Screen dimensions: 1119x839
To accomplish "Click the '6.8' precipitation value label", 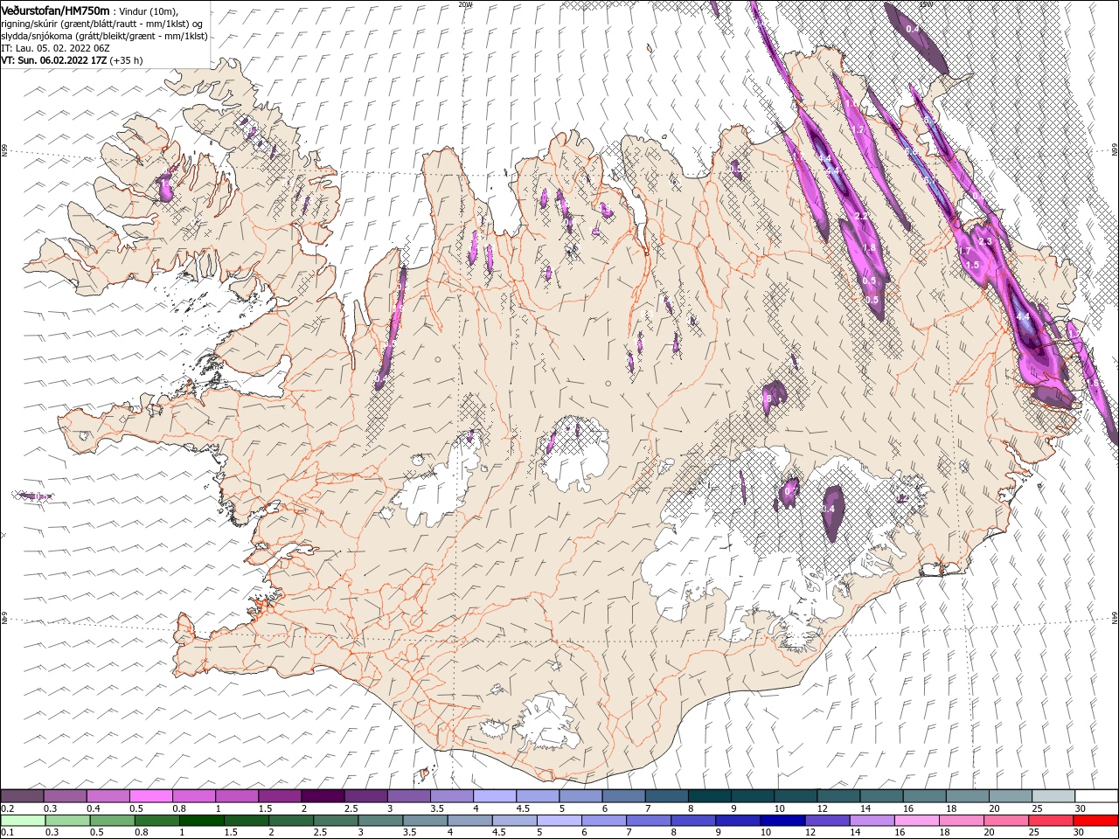I will tap(912, 151).
